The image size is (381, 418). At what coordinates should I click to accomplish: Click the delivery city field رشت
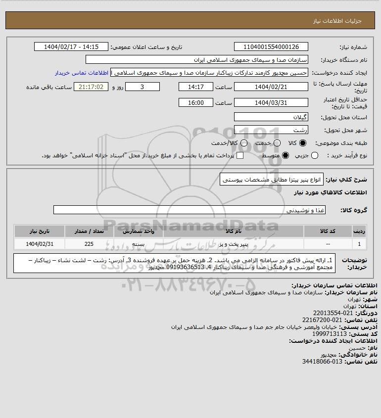pyautogui.click(x=271, y=130)
